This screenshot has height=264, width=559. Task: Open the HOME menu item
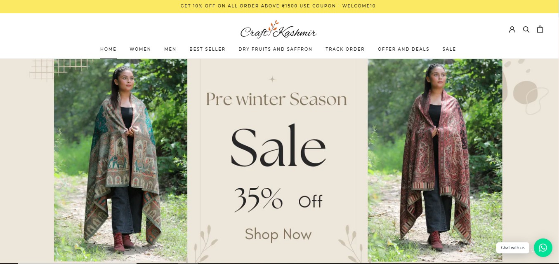108,49
